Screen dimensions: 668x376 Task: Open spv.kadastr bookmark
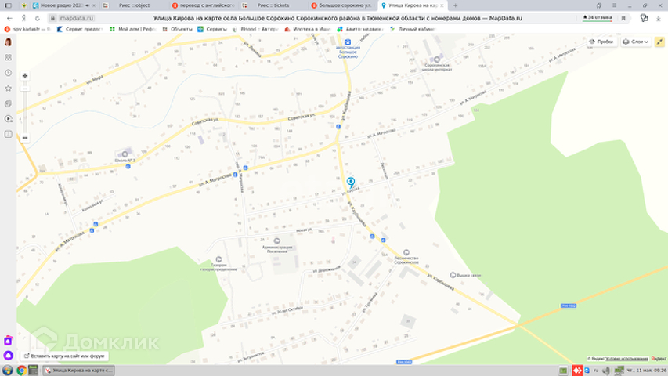coord(27,29)
